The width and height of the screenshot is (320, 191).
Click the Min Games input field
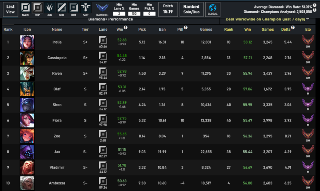tap(134, 14)
